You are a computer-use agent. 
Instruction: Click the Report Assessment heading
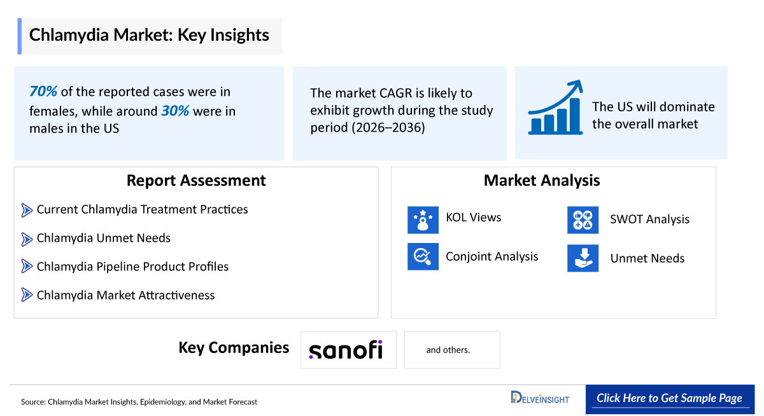coord(196,181)
